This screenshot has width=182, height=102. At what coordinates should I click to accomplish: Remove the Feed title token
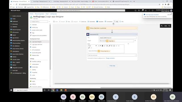[114, 41]
